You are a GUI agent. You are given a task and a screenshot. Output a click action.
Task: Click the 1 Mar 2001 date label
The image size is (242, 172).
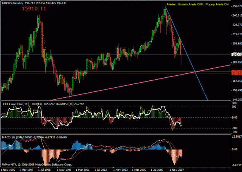(x=83, y=170)
